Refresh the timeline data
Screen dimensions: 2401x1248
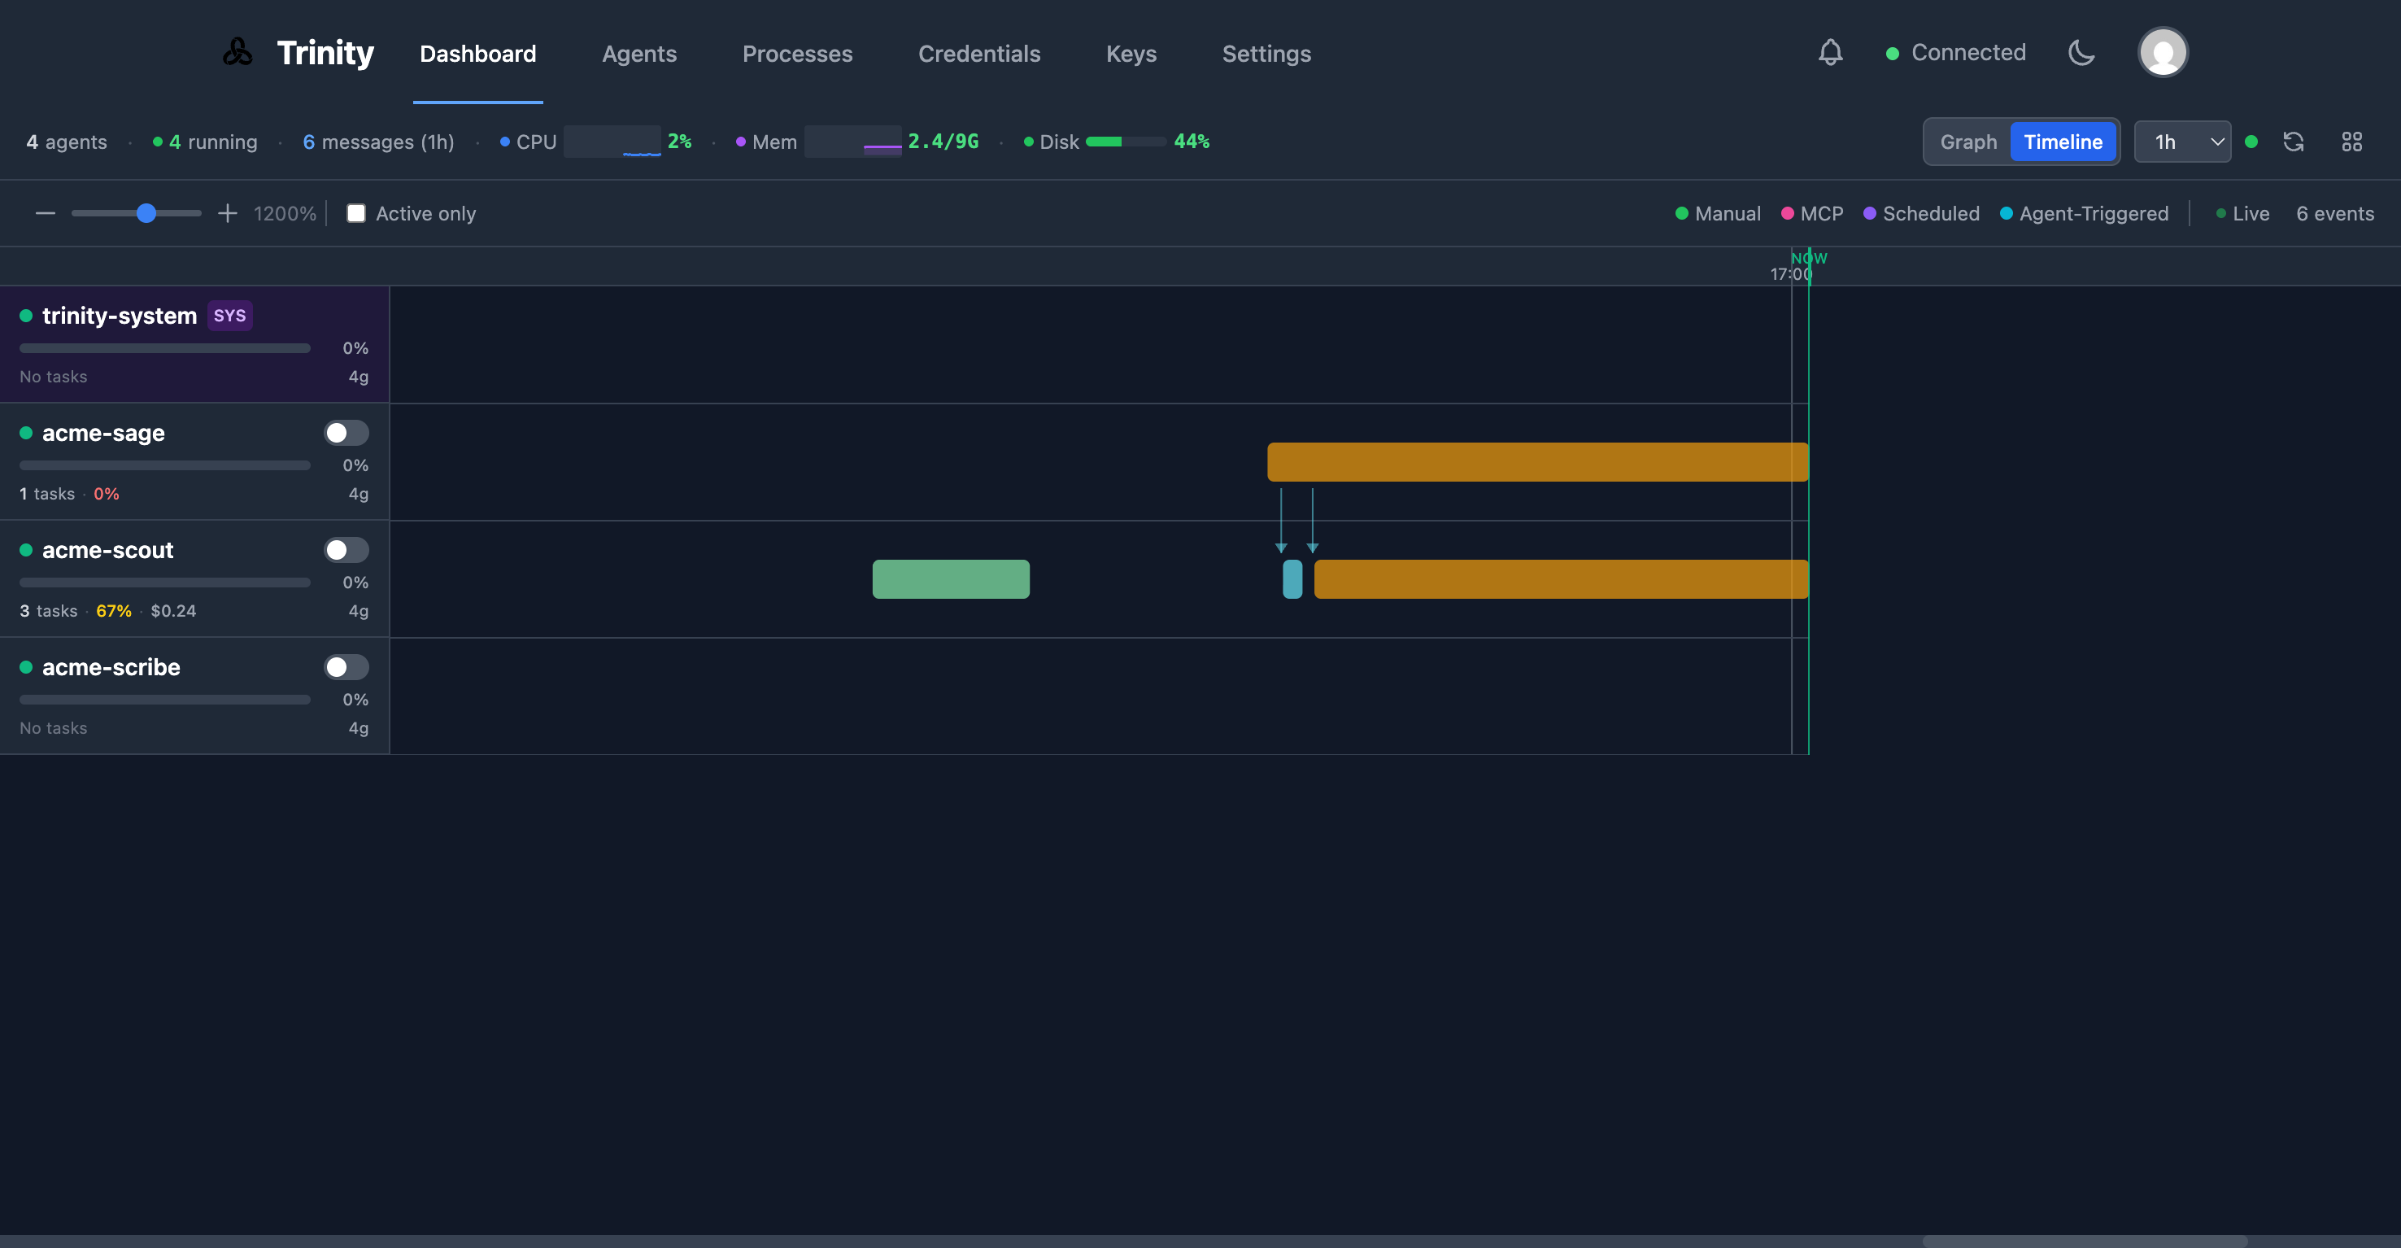(x=2294, y=141)
